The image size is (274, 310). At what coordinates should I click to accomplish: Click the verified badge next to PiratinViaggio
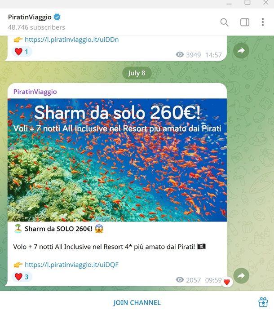(57, 17)
